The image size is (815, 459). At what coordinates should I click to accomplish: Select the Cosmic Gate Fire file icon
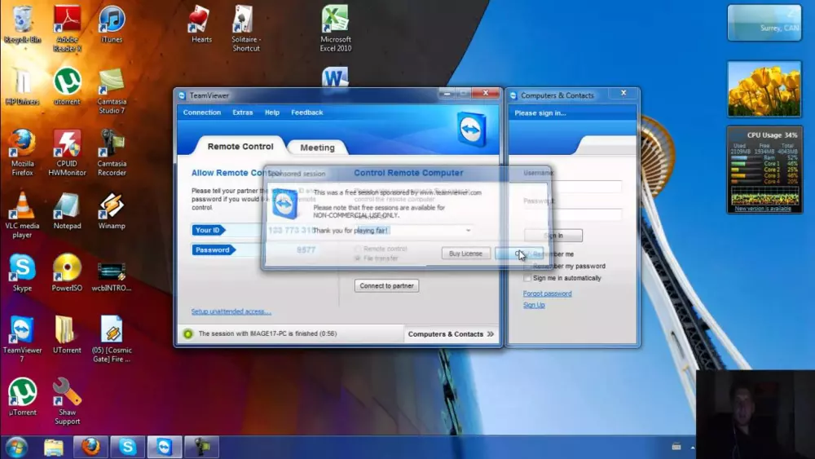pos(112,338)
